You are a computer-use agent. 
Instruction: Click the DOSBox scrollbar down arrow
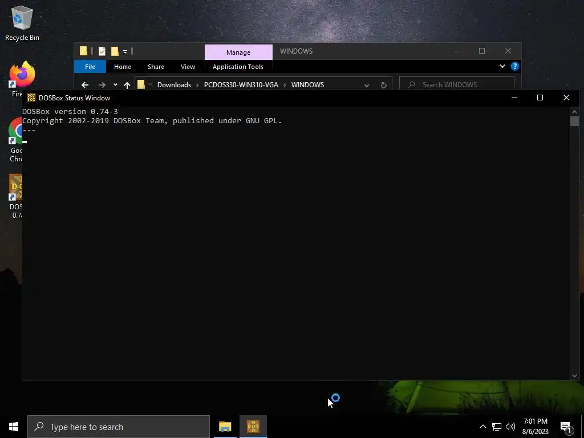pos(574,376)
